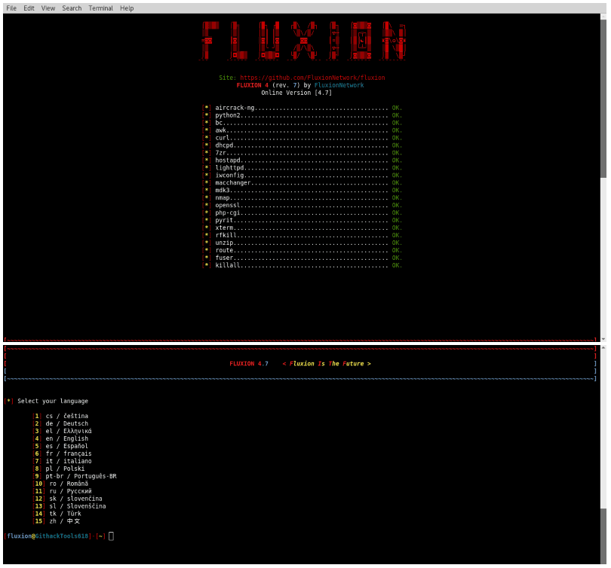Click the unzip dependency line
Screen dimensions: 611x568
302,243
